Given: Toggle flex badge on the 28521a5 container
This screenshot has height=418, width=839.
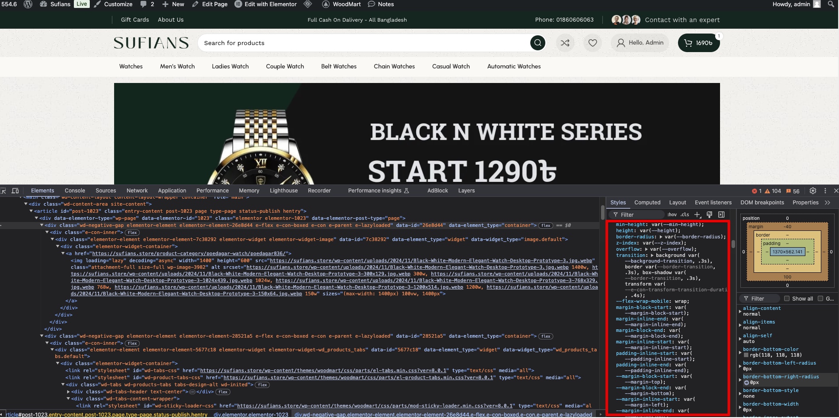Looking at the screenshot, I should [546, 336].
